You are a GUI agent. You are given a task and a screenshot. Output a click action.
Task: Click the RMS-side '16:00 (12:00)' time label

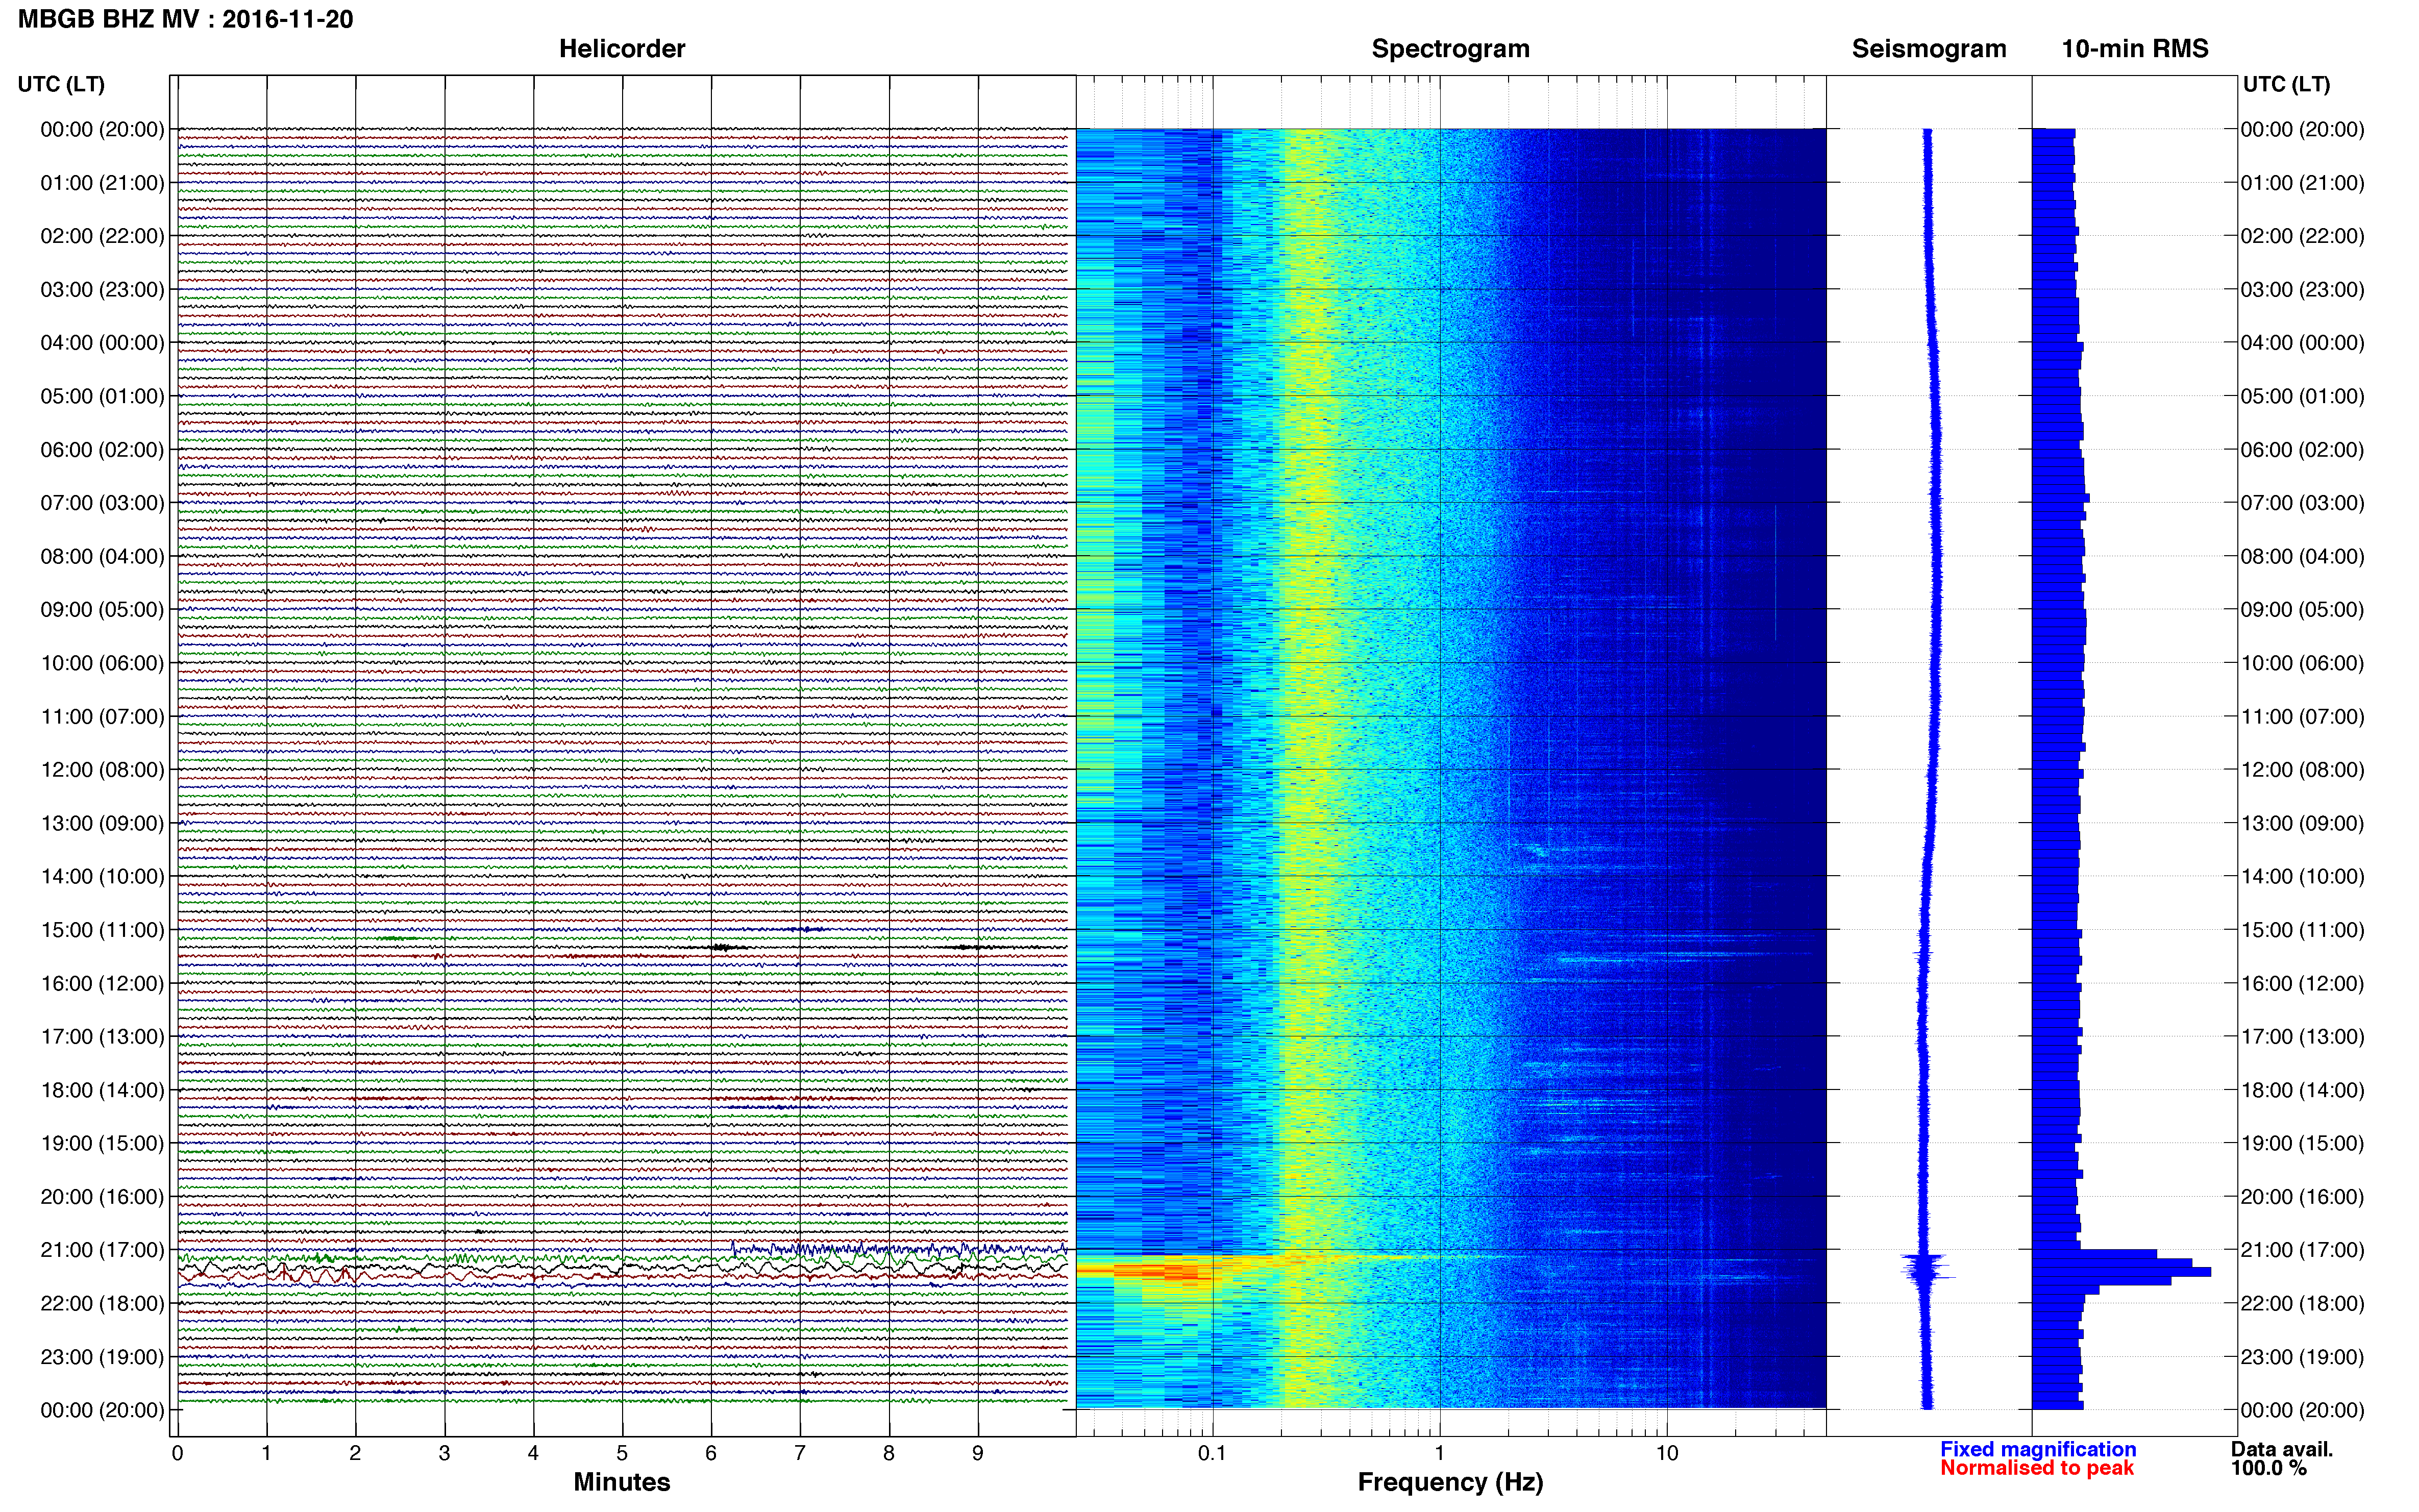point(2302,984)
